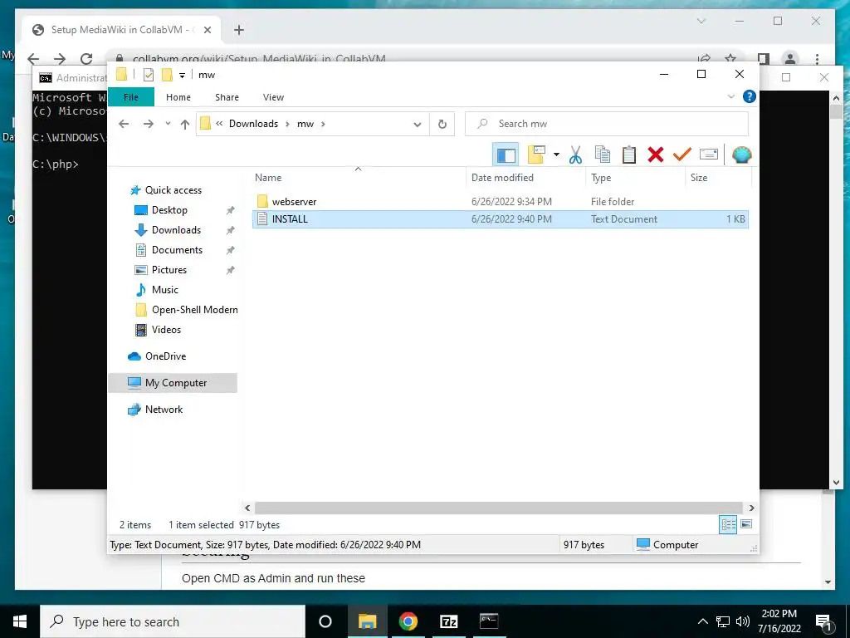Click Windows Start button

20,621
